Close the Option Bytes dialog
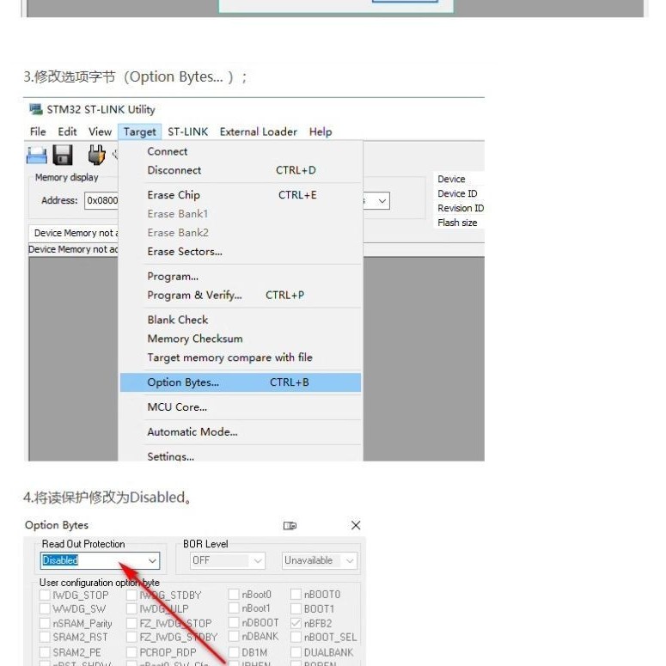Image resolution: width=666 pixels, height=666 pixels. (x=356, y=525)
